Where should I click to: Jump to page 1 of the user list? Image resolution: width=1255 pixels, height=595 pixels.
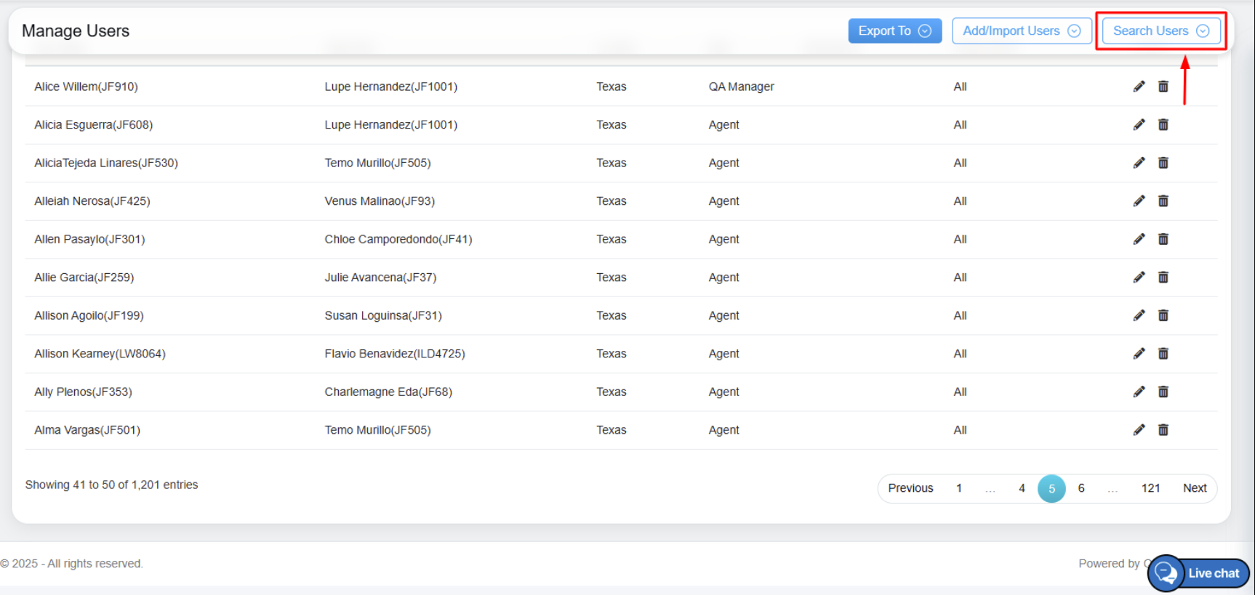click(x=959, y=488)
